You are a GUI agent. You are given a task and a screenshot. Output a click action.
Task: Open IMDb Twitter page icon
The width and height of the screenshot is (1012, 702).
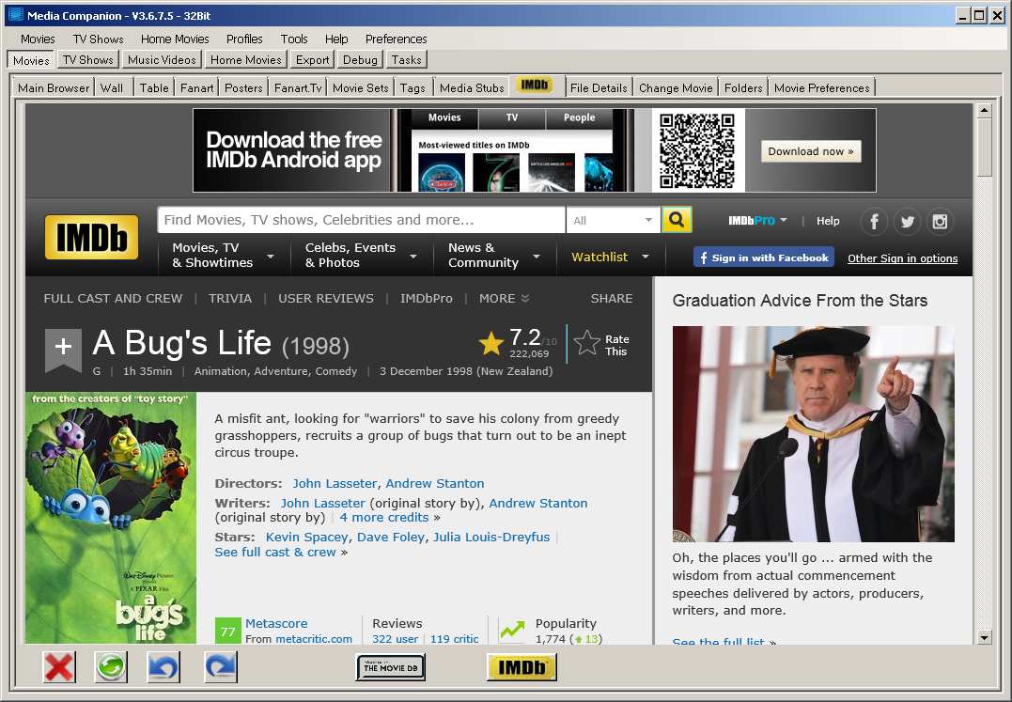tap(908, 221)
